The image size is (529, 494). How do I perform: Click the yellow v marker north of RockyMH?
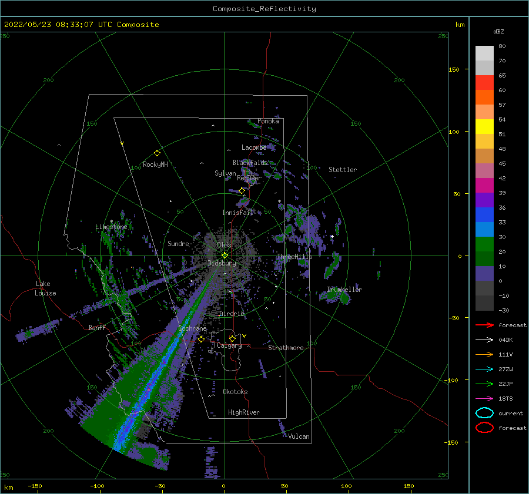[x=122, y=143]
